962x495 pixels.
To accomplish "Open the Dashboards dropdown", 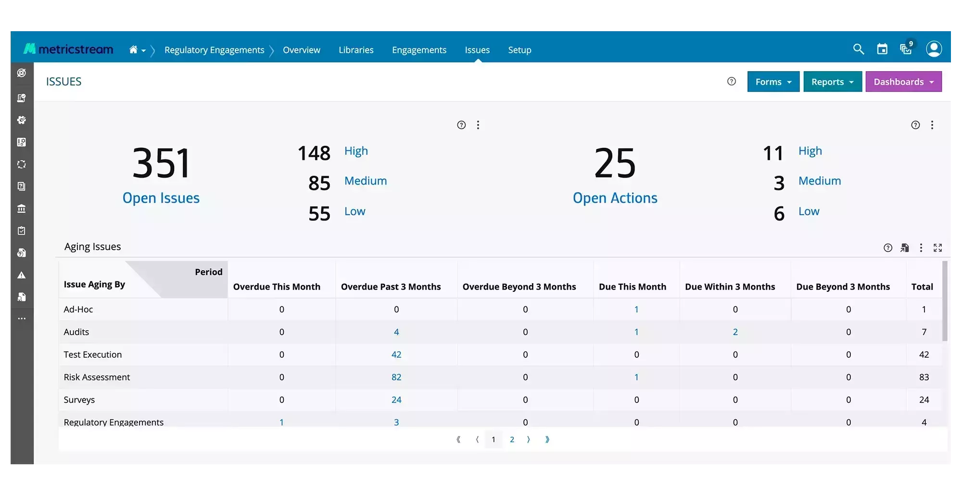I will click(904, 82).
